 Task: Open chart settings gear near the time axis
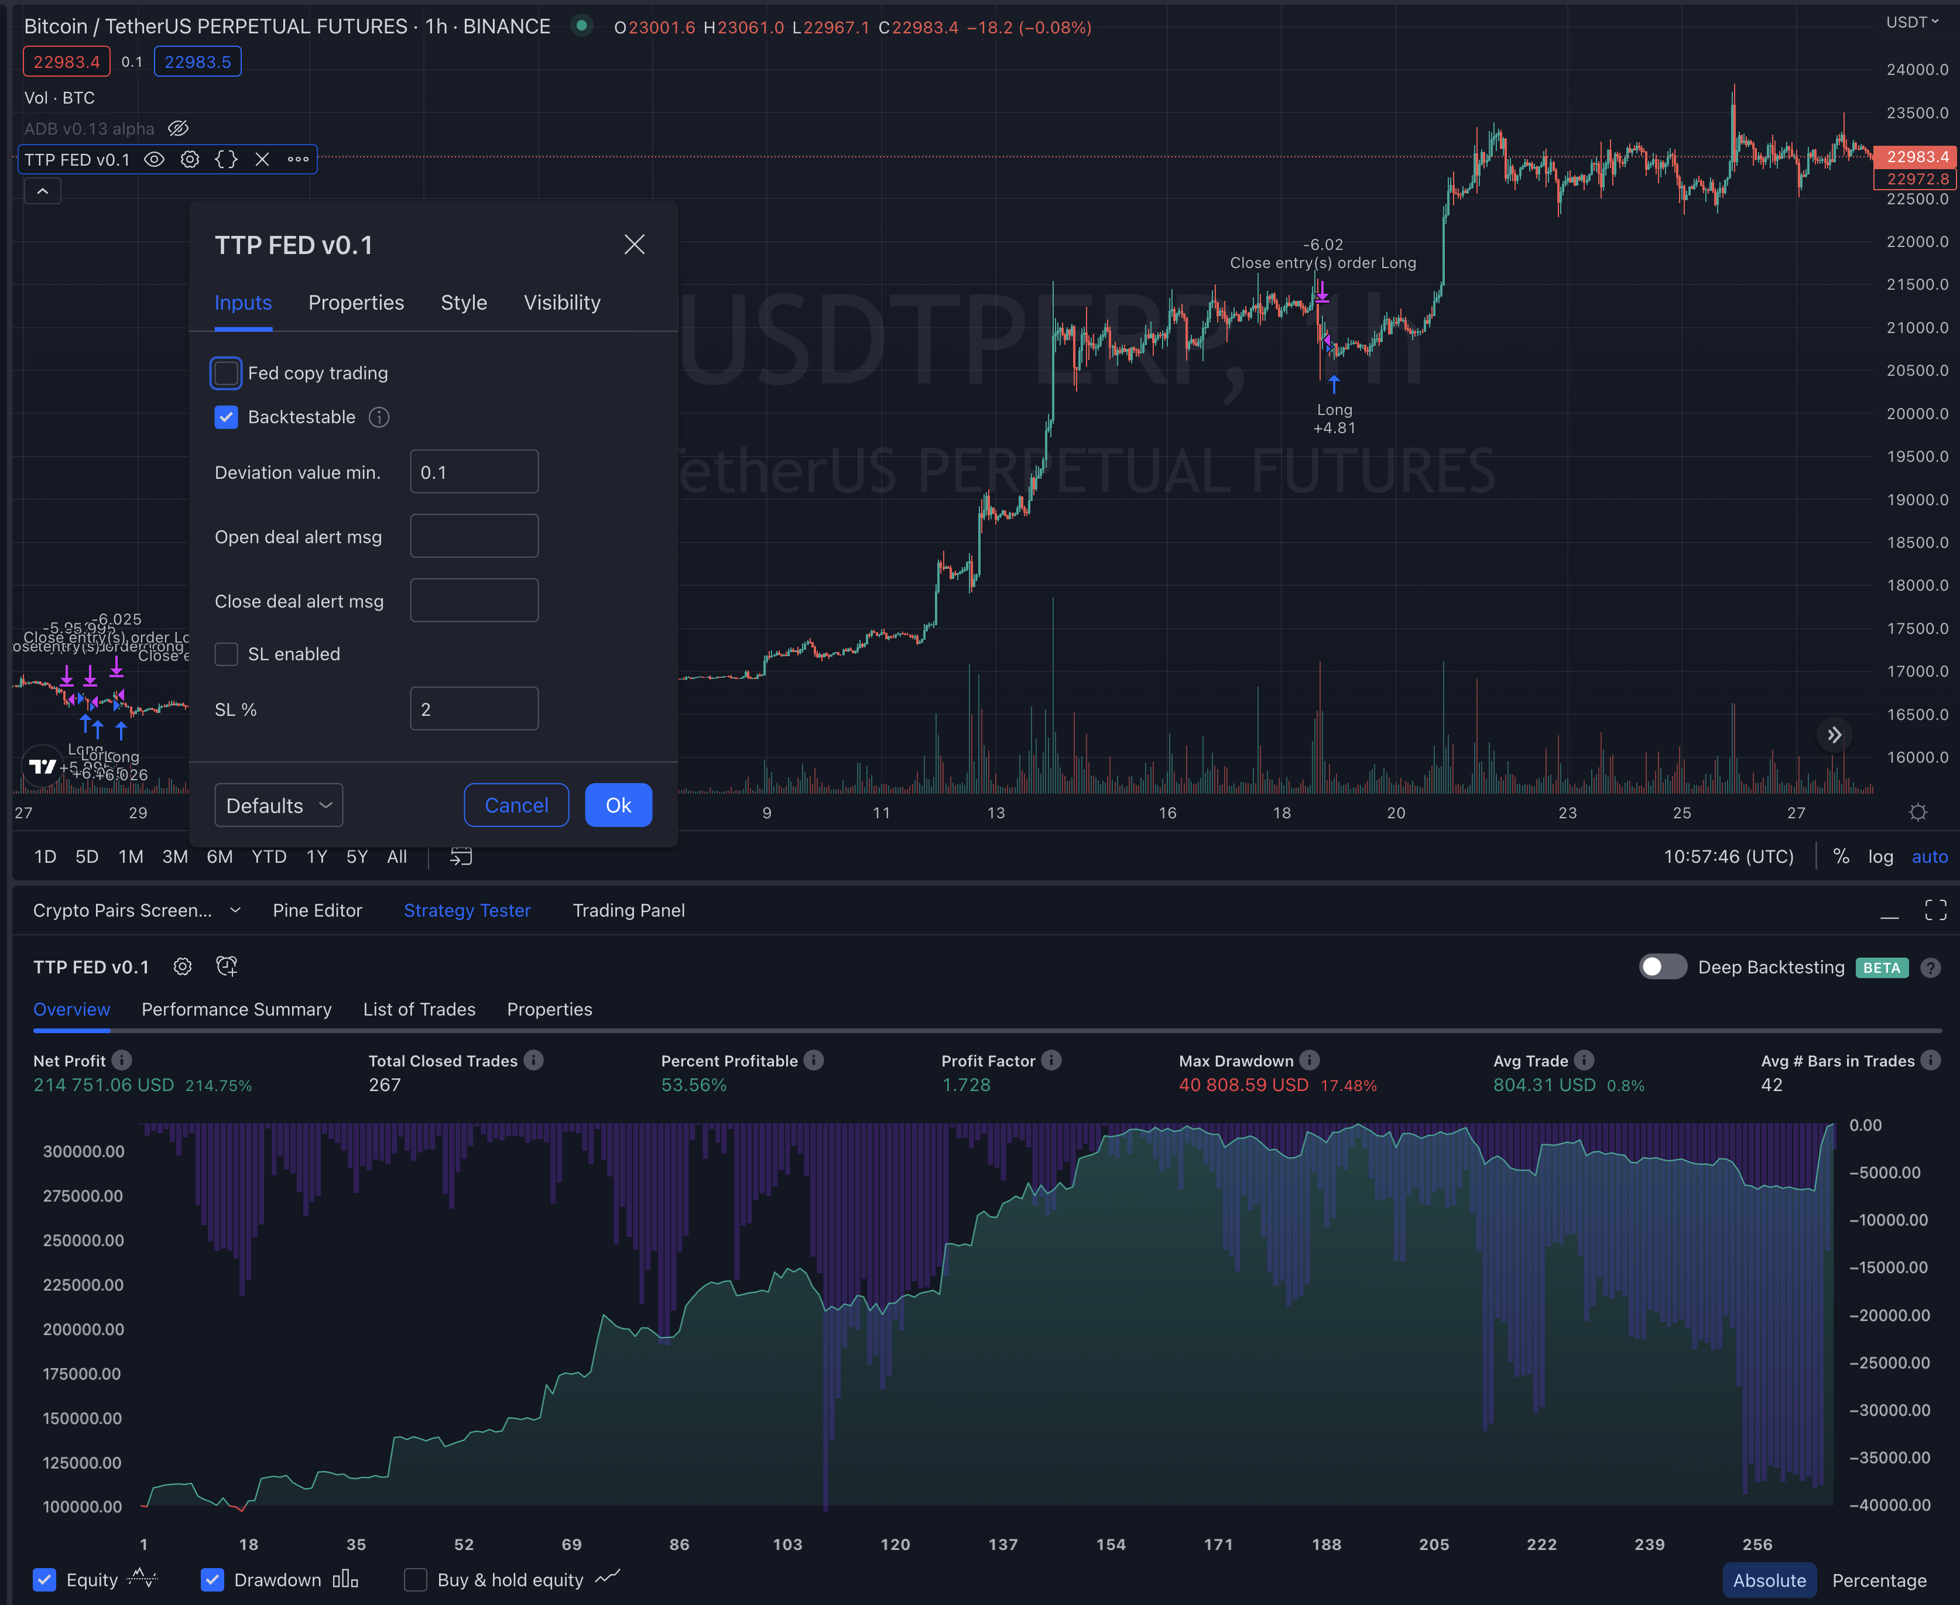[x=1918, y=812]
